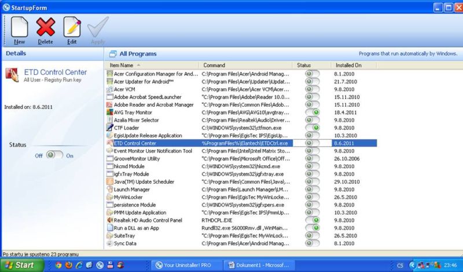
Task: Click the red X Delete icon
Action: [46, 27]
